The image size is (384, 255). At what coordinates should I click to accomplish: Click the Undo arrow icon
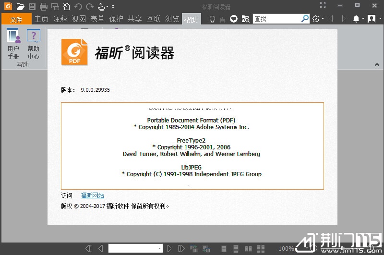pyautogui.click(x=78, y=7)
